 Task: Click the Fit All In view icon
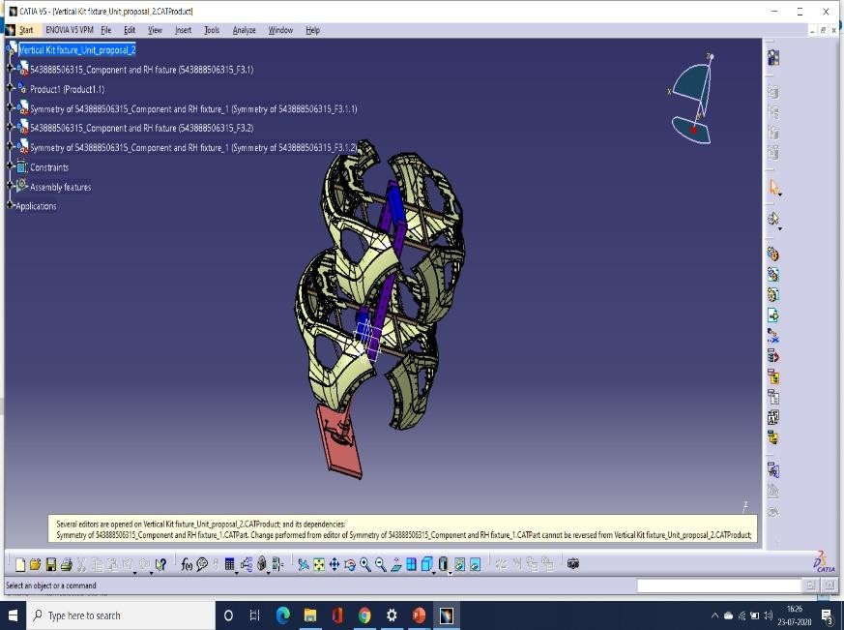[x=319, y=564]
